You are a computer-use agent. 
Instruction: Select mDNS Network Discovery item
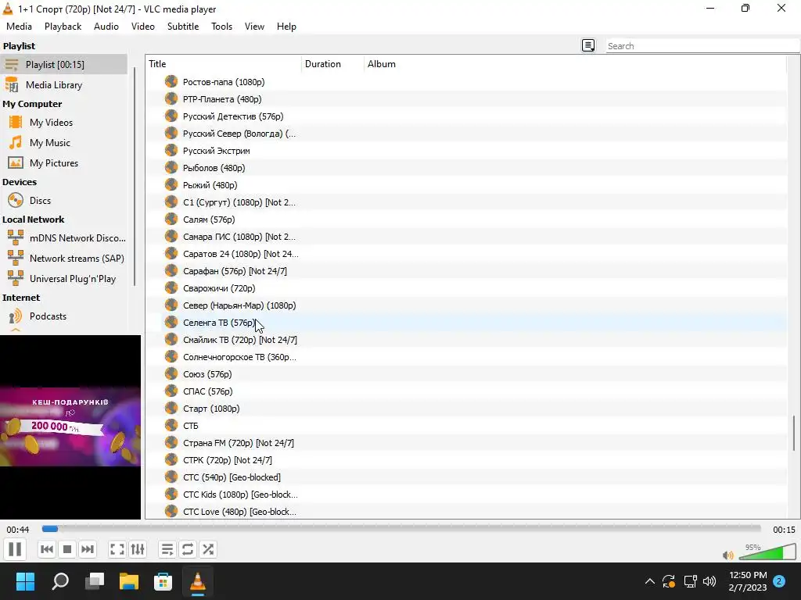tap(63, 237)
